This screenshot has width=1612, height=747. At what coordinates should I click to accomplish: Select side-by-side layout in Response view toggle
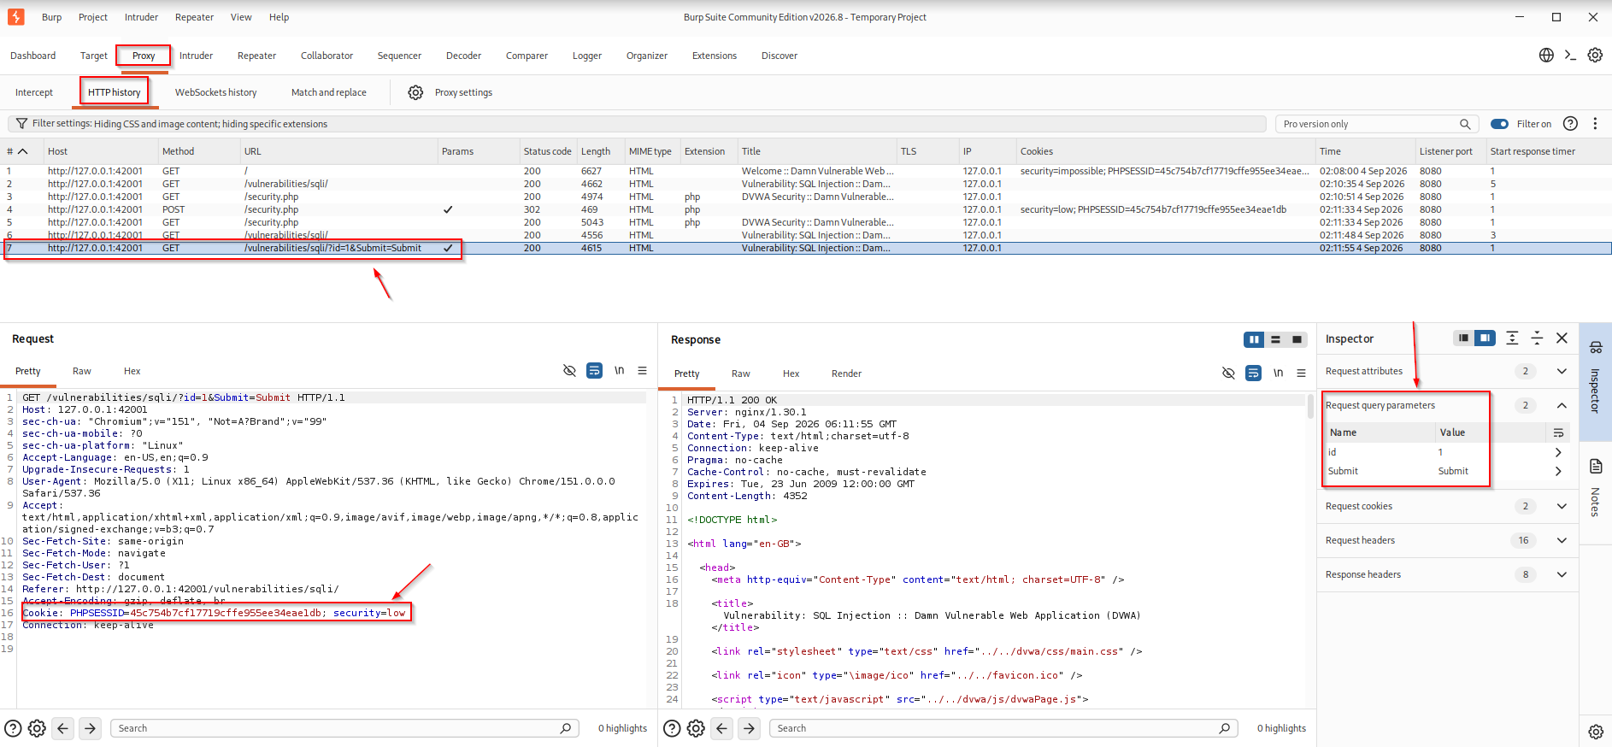(1254, 339)
